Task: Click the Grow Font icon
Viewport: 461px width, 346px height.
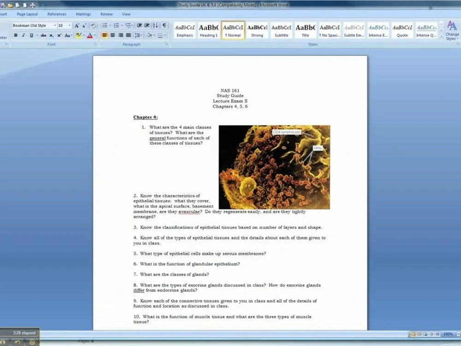Action: pos(77,25)
